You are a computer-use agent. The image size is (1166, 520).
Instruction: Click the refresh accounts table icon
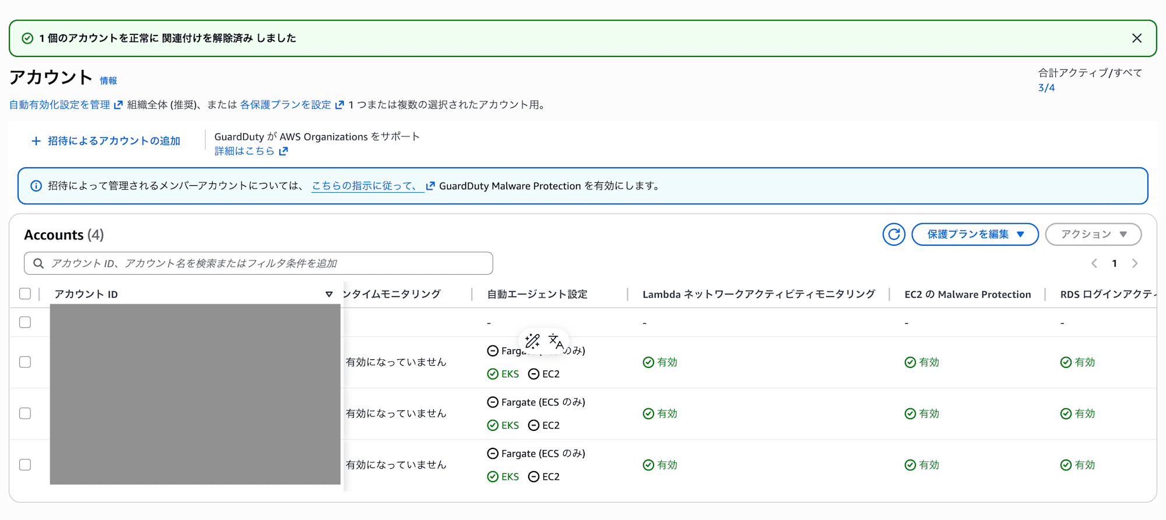tap(893, 235)
